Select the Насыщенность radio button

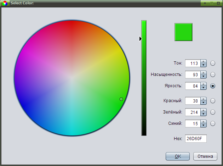[x=213, y=74]
